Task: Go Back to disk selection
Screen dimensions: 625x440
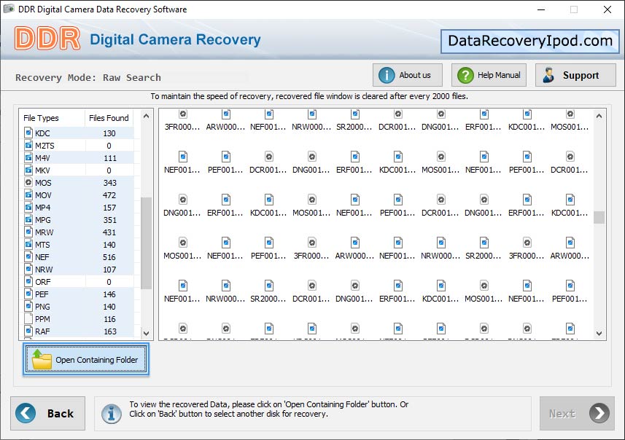Action: pos(48,413)
